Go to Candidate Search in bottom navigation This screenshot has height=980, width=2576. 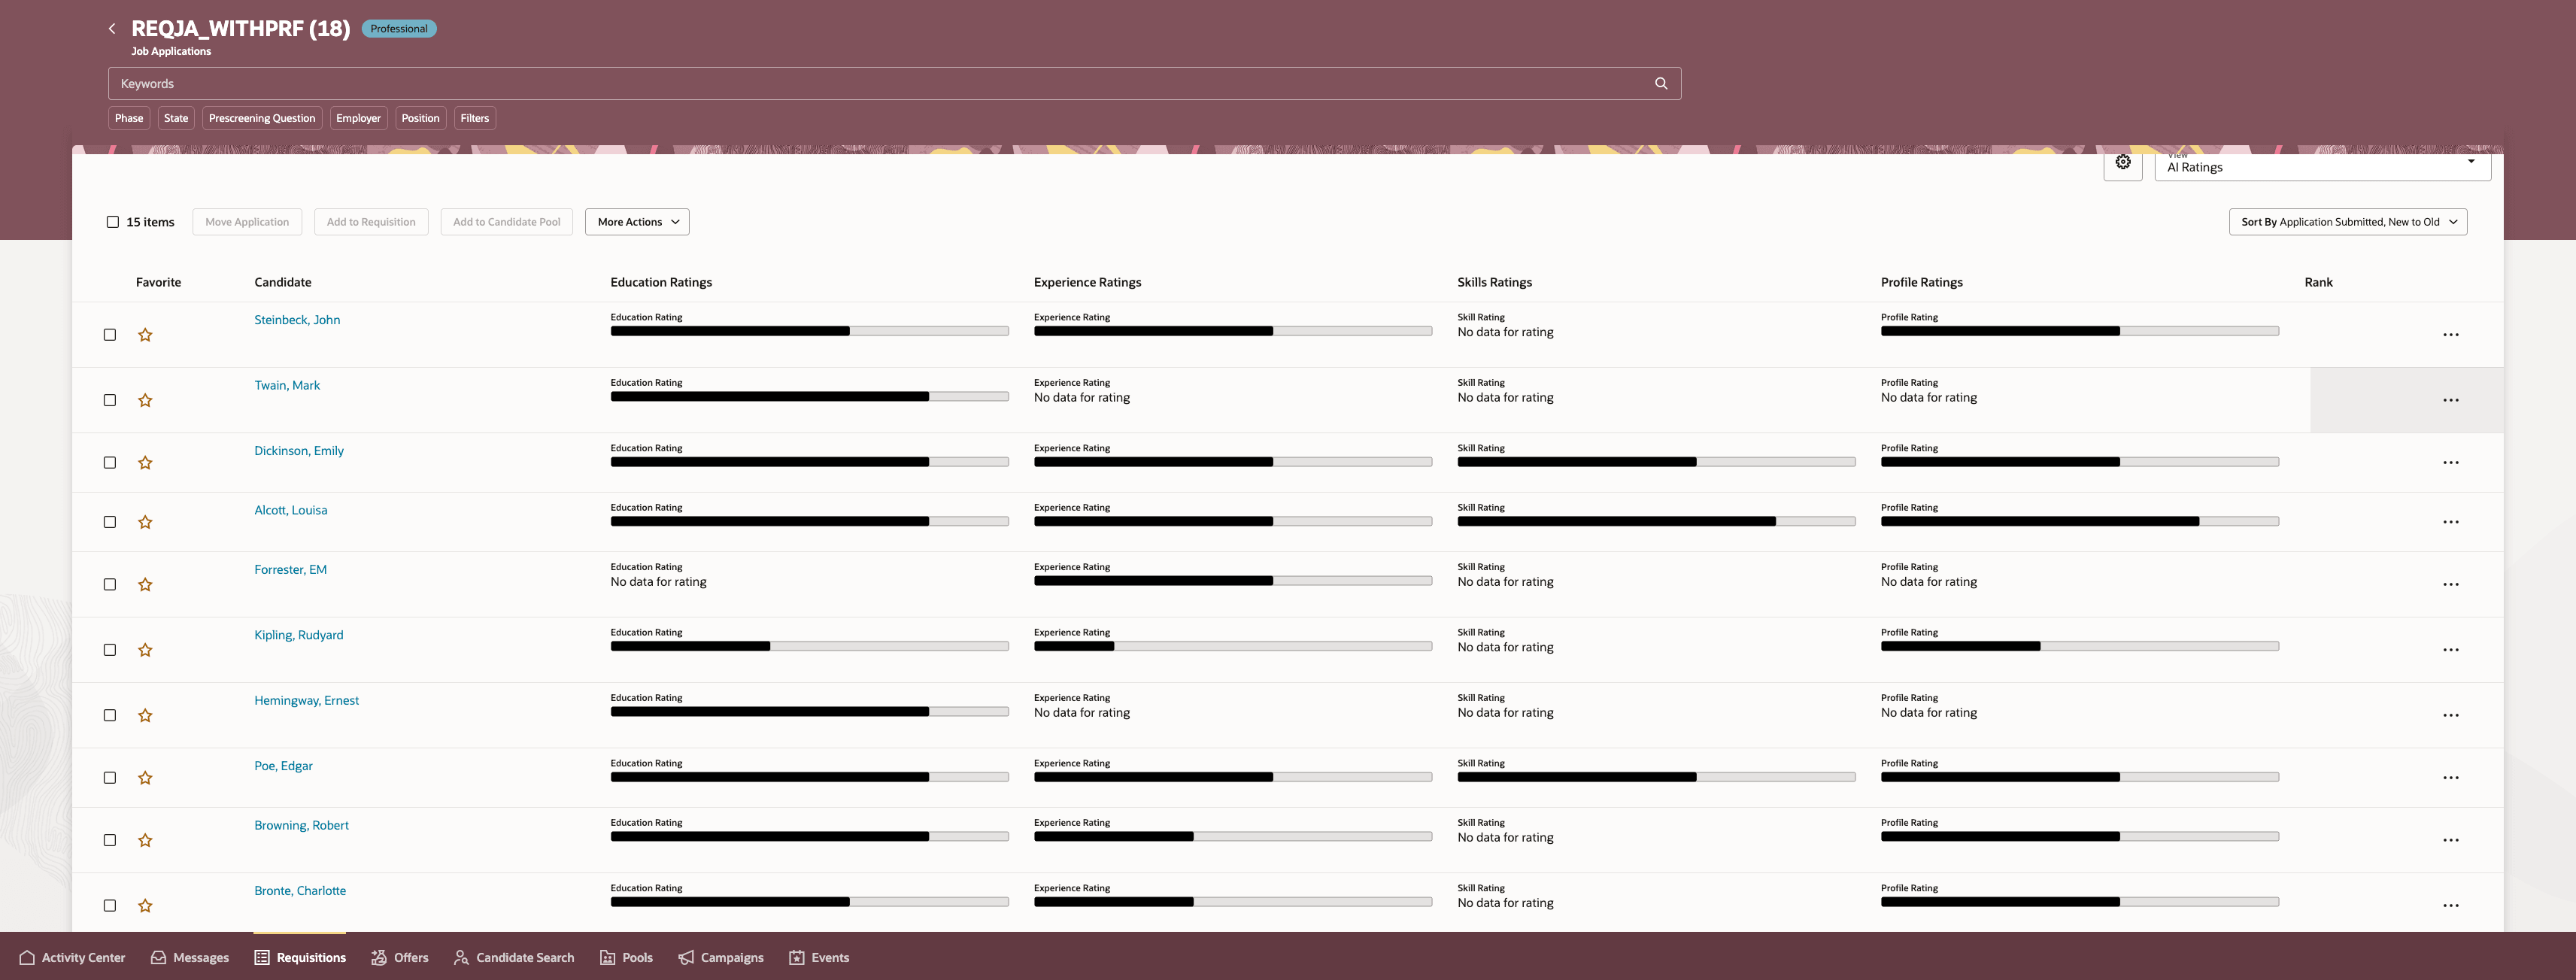coord(514,958)
